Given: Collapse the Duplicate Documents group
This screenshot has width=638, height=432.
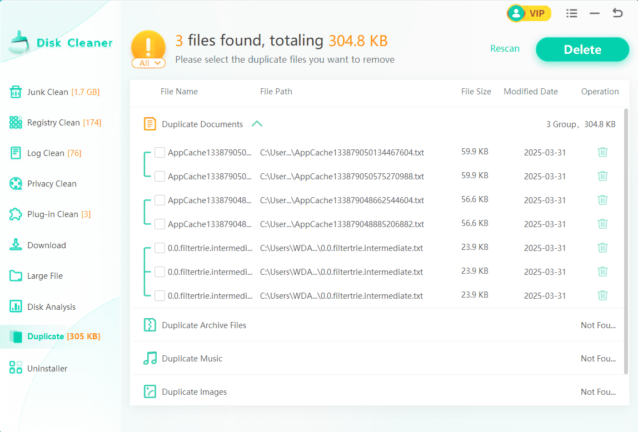Looking at the screenshot, I should point(257,124).
